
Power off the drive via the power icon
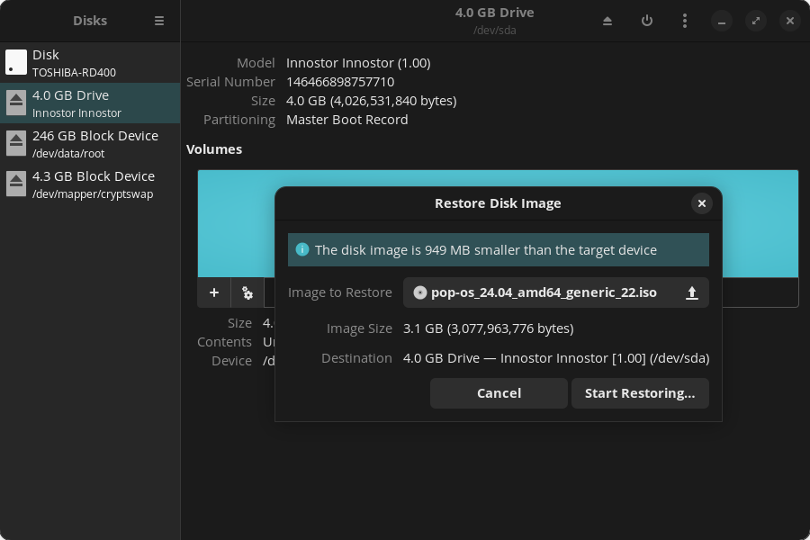[647, 20]
